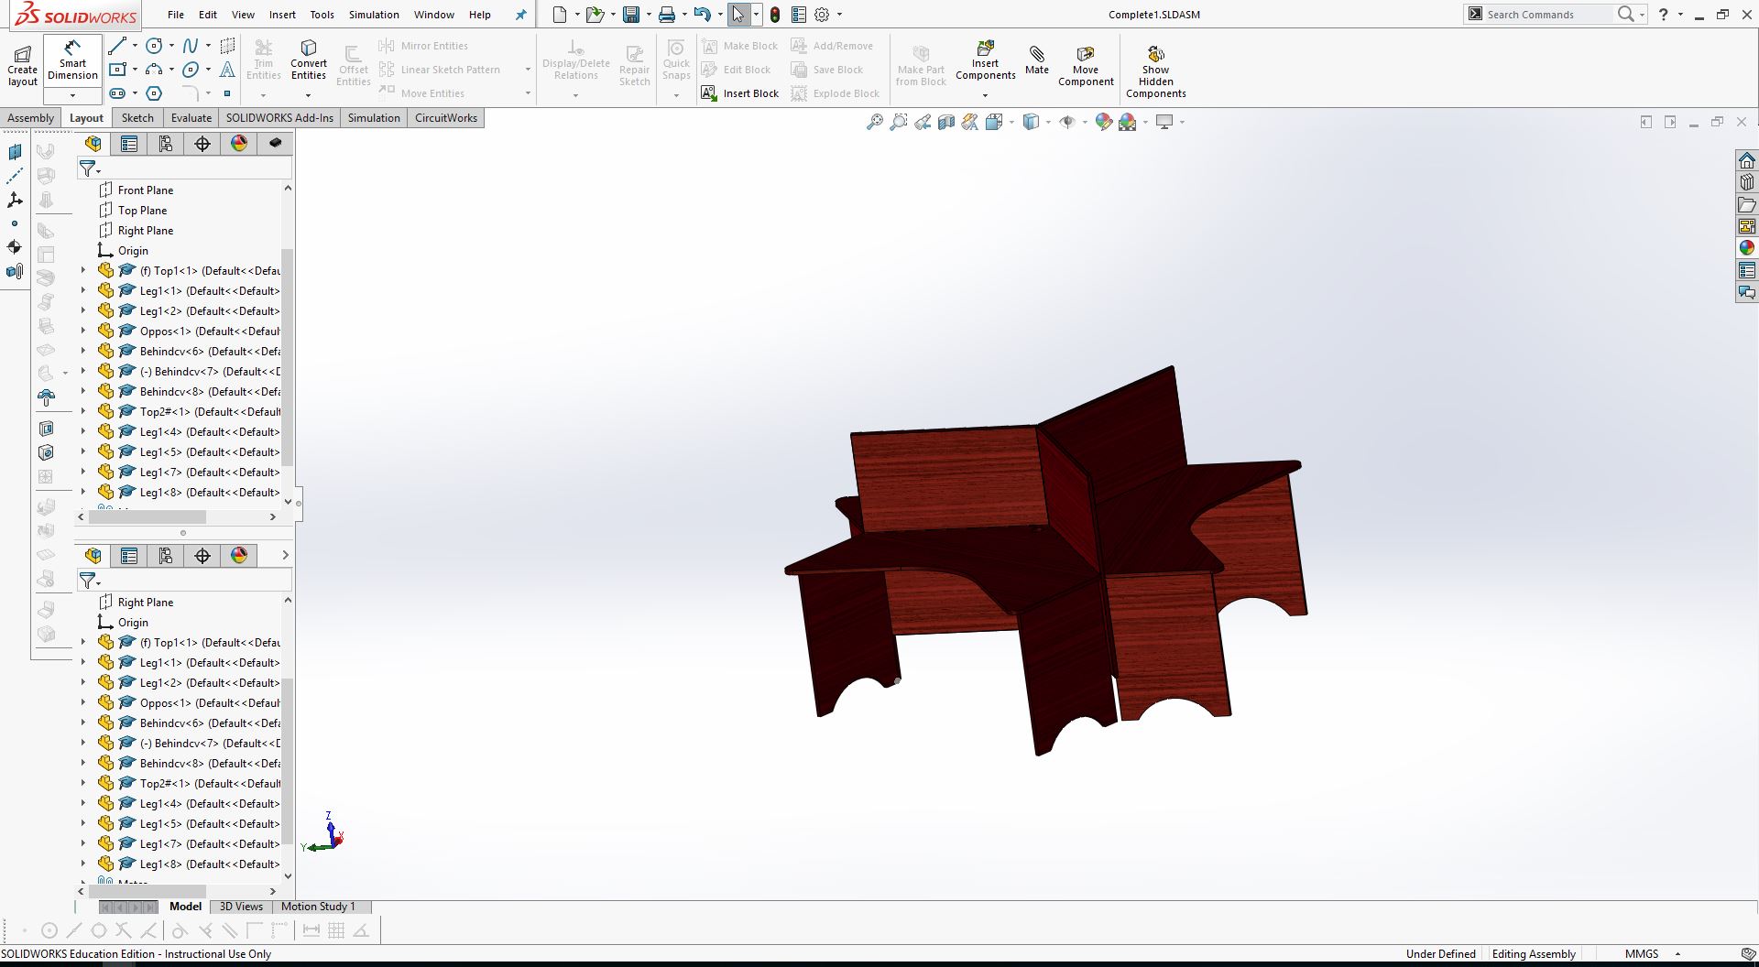
Task: Switch to the Assembly tab
Action: click(x=31, y=118)
